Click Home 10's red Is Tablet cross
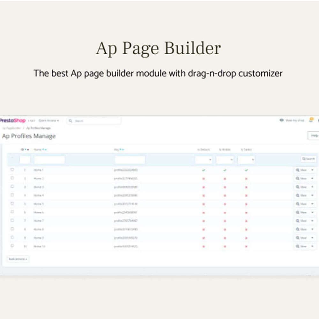This screenshot has width=319, height=319. 246,246
